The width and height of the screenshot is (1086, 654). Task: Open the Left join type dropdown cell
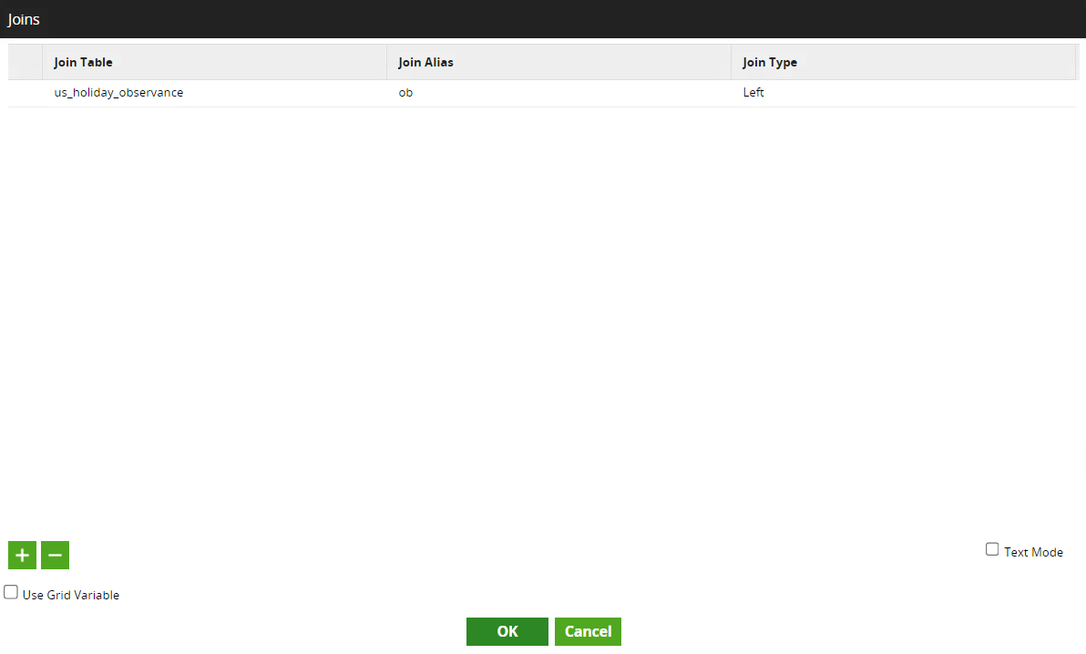(753, 93)
